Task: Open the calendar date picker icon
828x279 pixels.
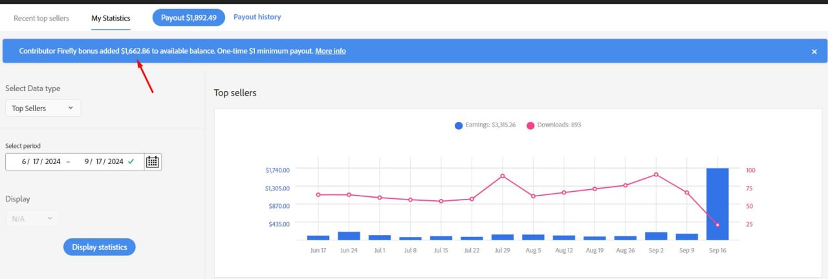Action: (x=152, y=161)
